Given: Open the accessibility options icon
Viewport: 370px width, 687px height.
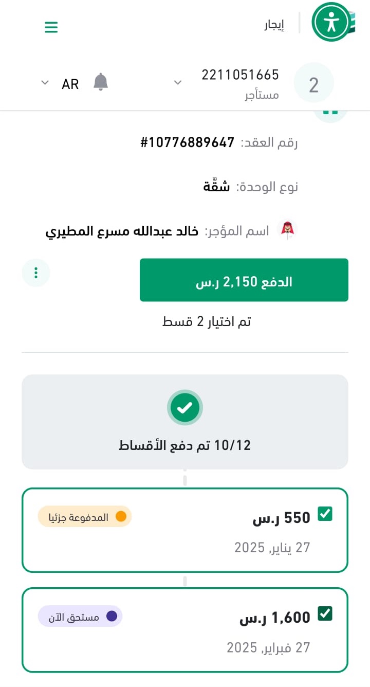Looking at the screenshot, I should (x=331, y=22).
